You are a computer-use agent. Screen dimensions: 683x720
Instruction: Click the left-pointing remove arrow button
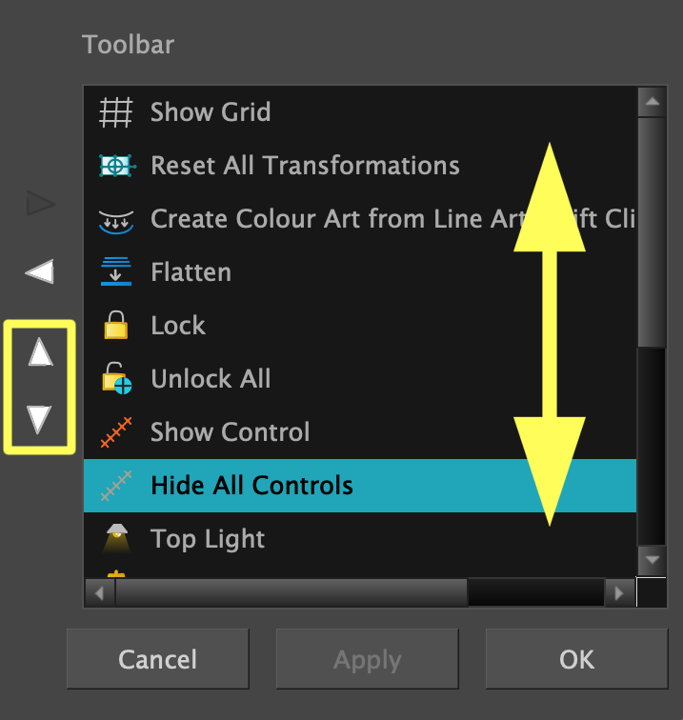click(x=39, y=272)
